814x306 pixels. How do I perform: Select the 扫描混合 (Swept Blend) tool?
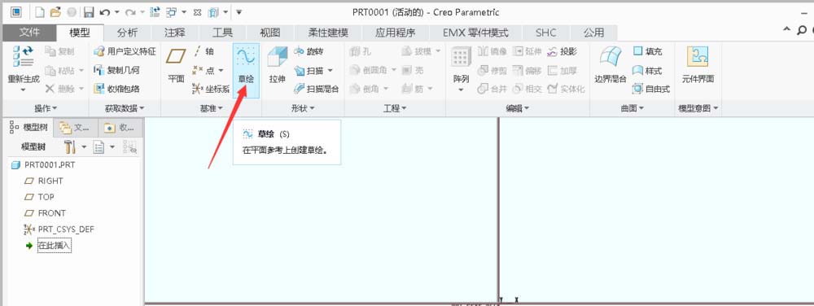(316, 89)
